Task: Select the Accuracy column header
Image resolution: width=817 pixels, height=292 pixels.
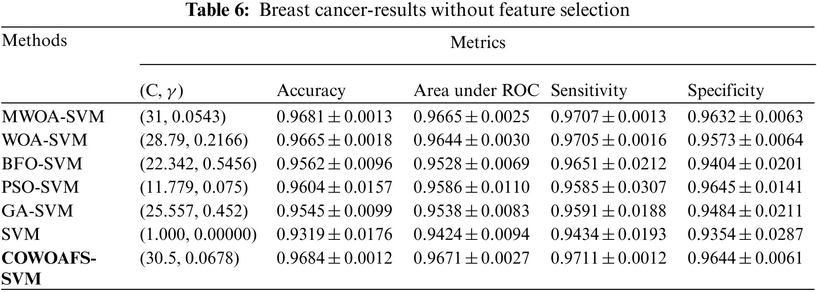Action: (x=311, y=91)
